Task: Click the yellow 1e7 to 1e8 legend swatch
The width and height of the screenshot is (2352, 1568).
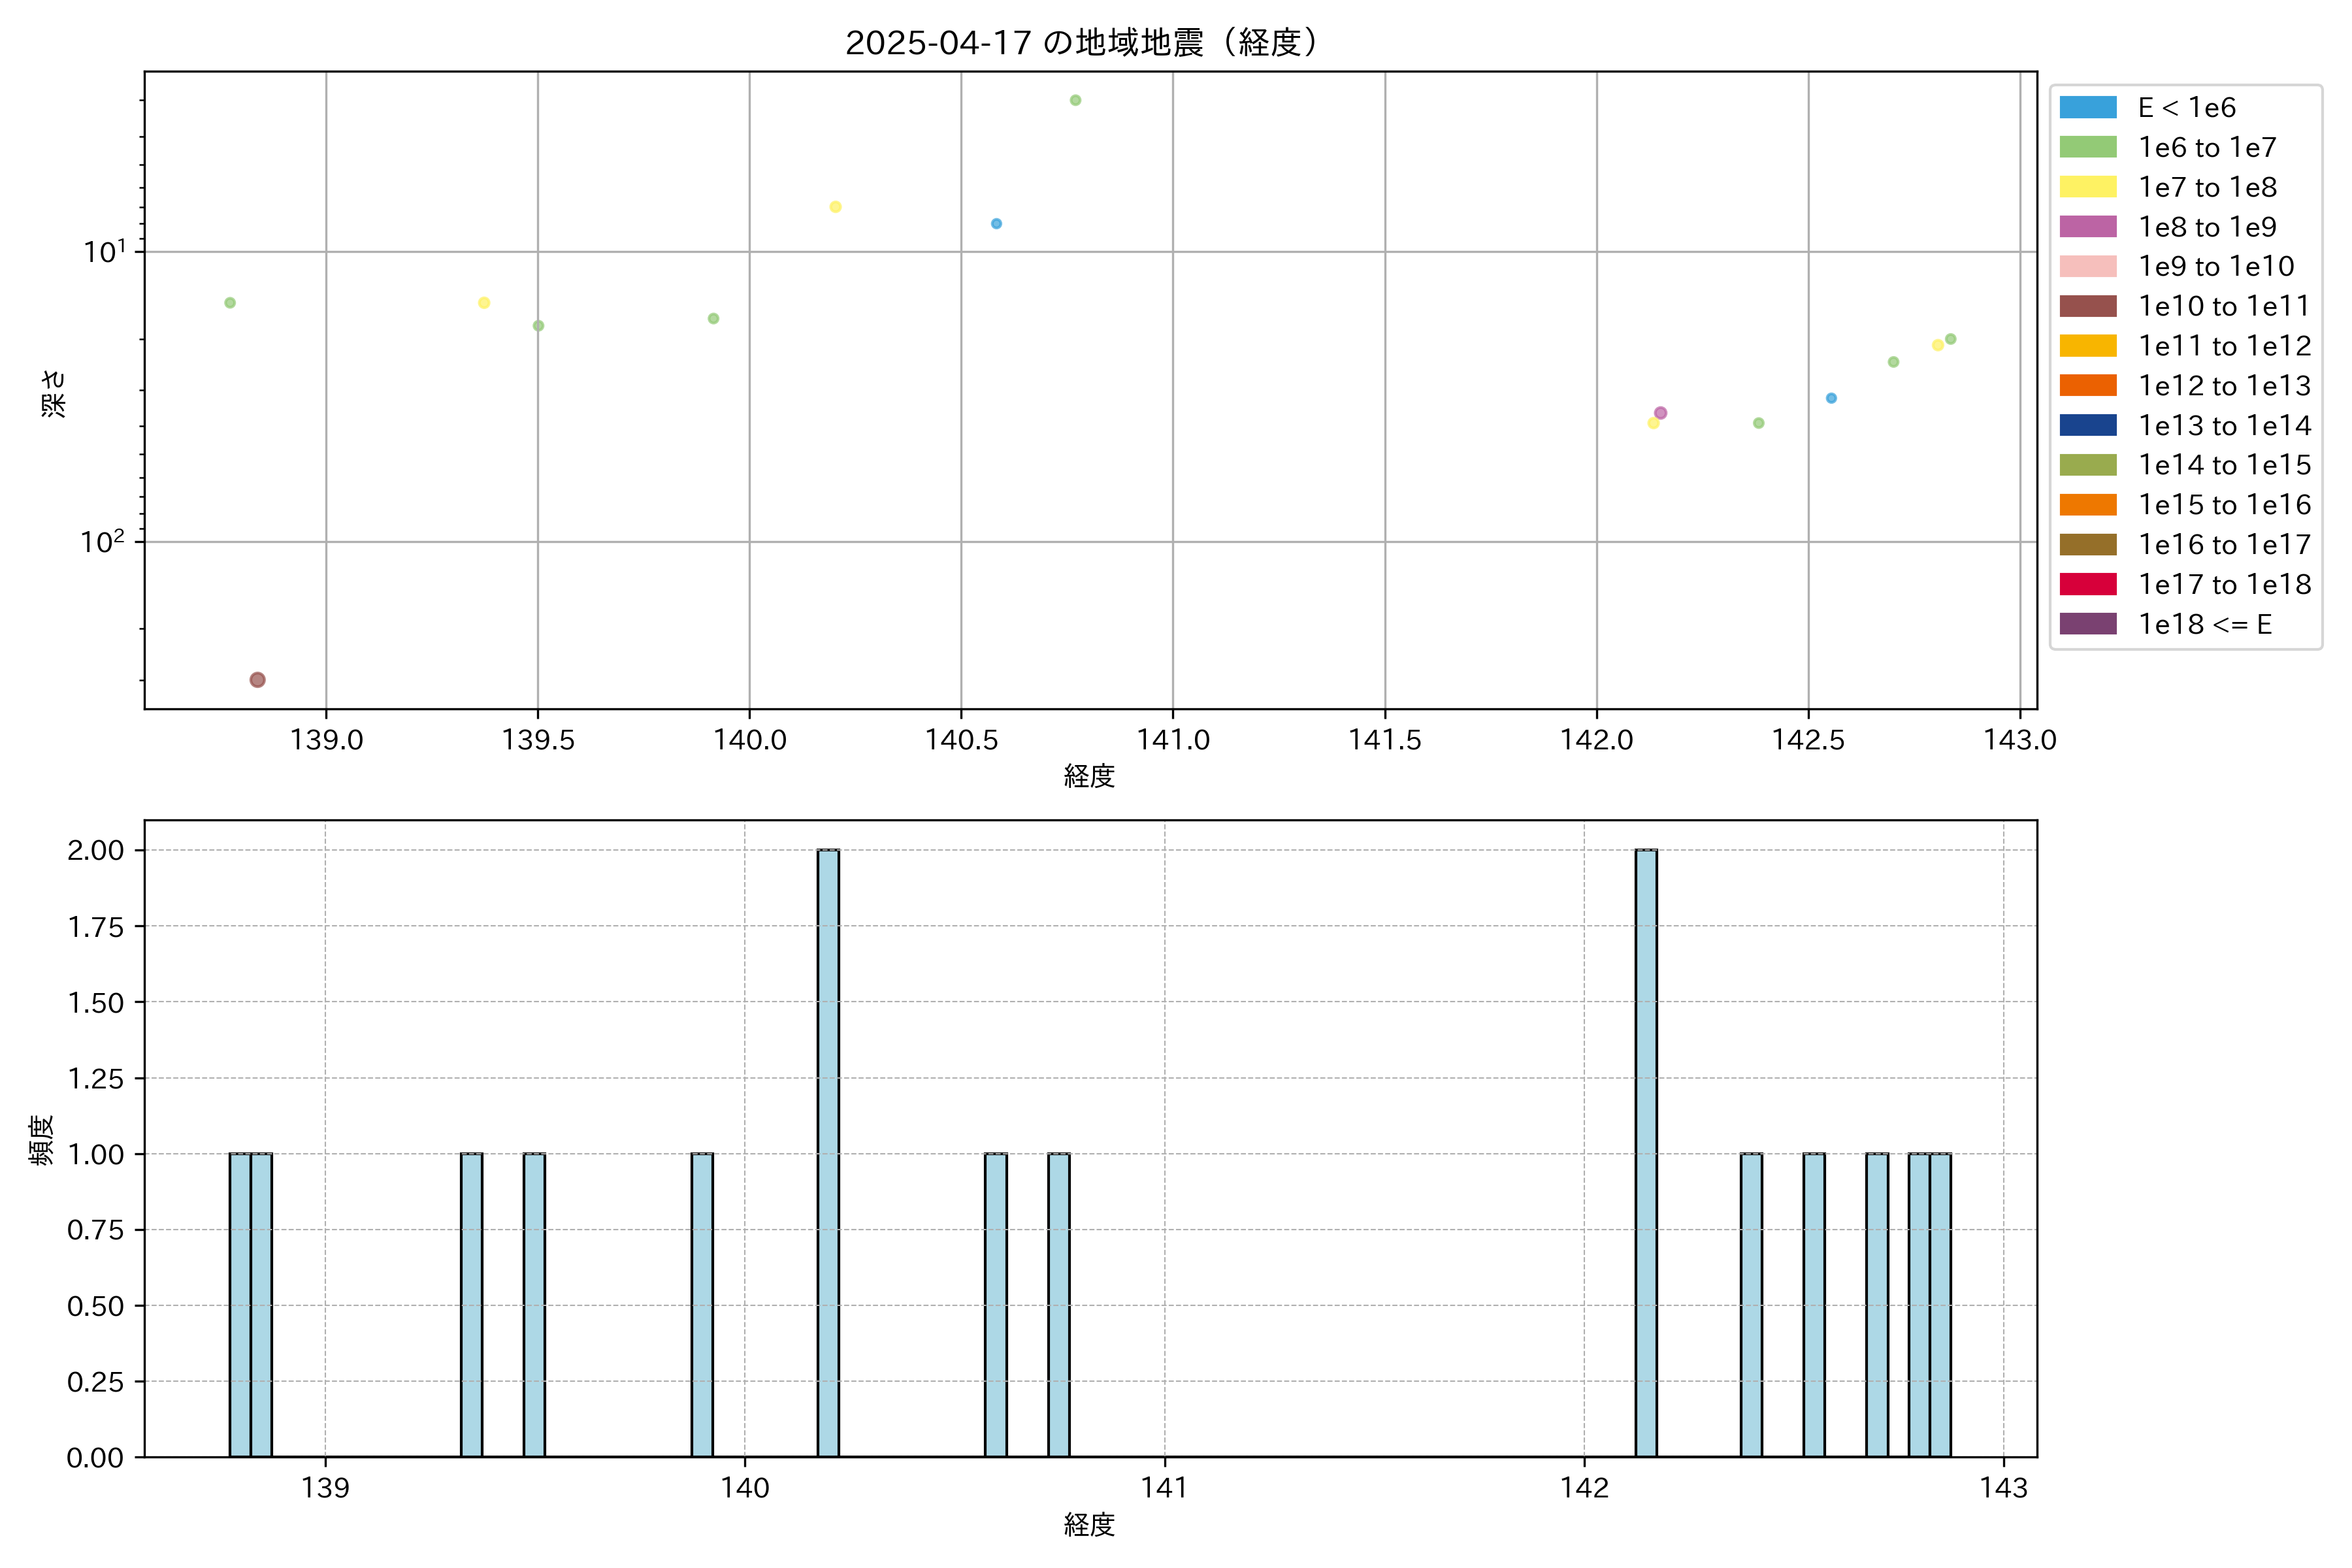Action: click(x=2087, y=187)
